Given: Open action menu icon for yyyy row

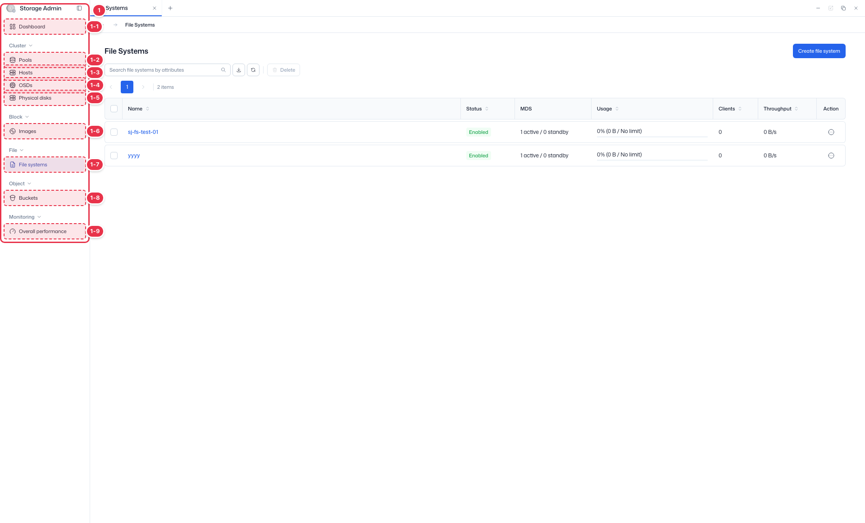Looking at the screenshot, I should point(831,156).
